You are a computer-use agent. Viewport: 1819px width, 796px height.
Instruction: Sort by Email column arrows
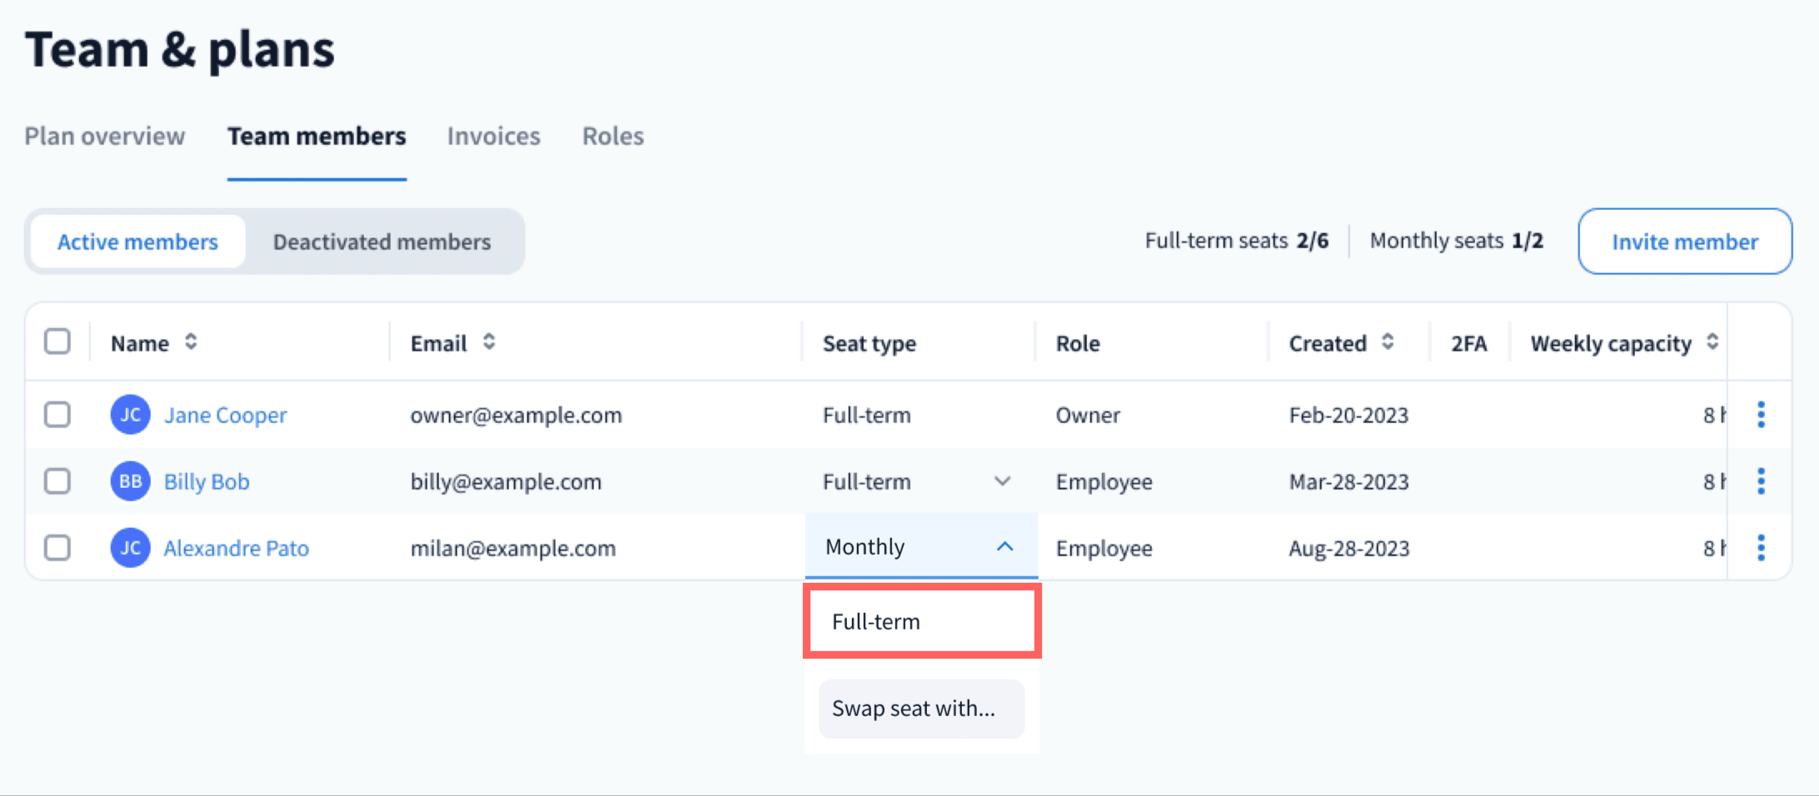[489, 342]
